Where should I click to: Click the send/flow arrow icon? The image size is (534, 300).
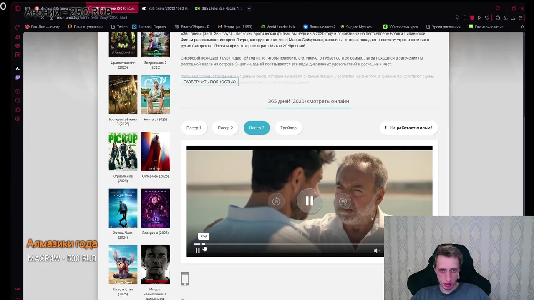tap(479, 17)
